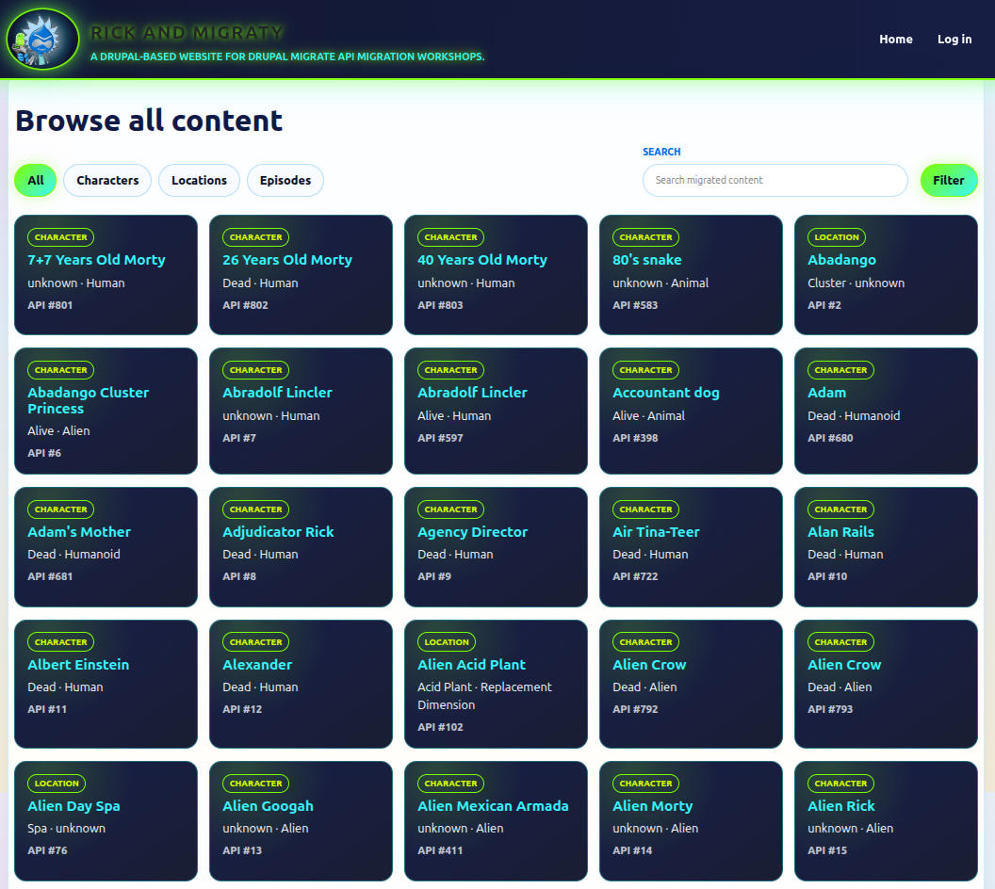
Task: Click the green Filter button
Action: [x=949, y=180]
